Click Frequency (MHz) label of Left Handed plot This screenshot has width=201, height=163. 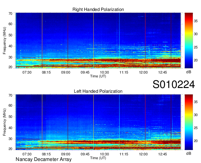tap(4, 122)
